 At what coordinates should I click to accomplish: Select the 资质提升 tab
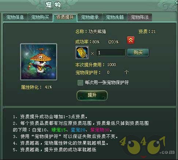click(65, 17)
